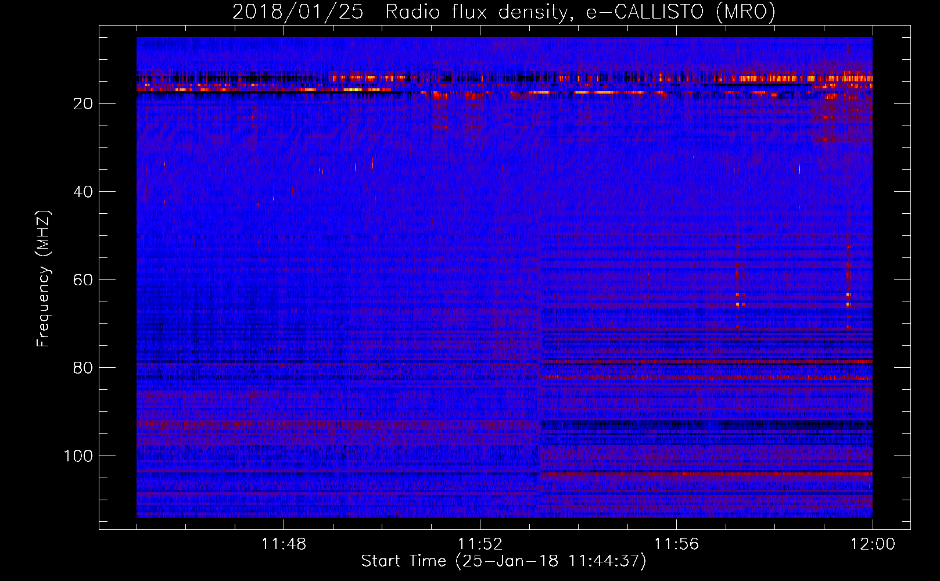Click the plot title 'Radio flux density, e-CALLISTO (MRO)'
This screenshot has width=940, height=581.
pyautogui.click(x=580, y=12)
